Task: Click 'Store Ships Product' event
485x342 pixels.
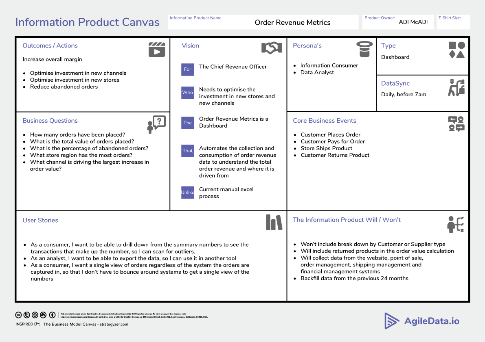Action: coord(326,148)
